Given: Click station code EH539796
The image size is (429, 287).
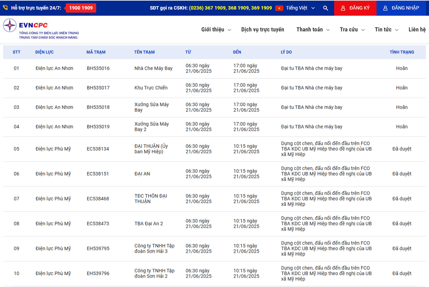Looking at the screenshot, I should [x=98, y=274].
